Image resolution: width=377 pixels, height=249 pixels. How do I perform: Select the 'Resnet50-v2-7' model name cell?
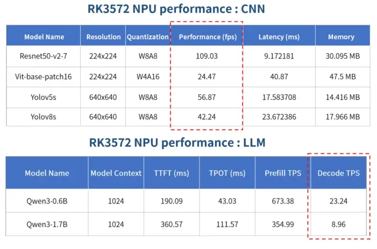pyautogui.click(x=43, y=56)
